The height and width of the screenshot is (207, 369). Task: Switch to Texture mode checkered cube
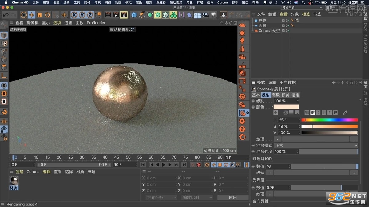(x=4, y=43)
